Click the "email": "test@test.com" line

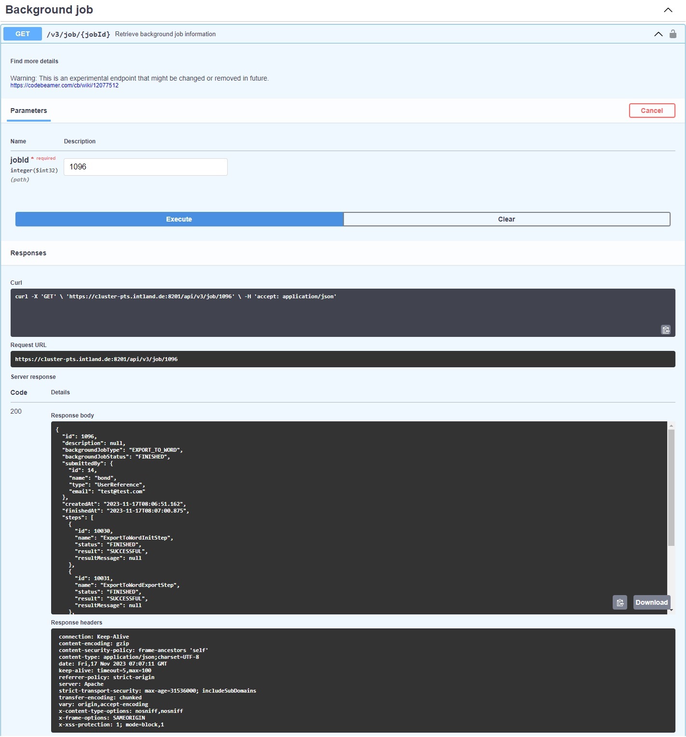point(107,491)
